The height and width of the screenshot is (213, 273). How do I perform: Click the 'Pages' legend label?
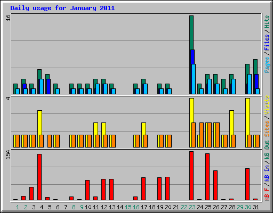click(x=267, y=65)
